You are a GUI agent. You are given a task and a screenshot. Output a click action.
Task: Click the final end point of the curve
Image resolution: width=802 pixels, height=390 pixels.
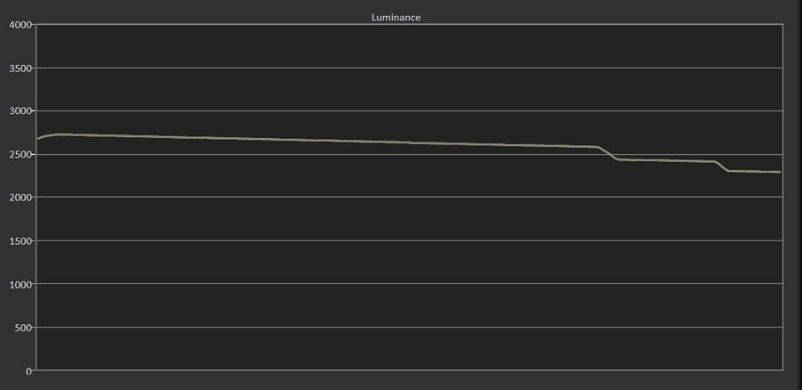tap(780, 172)
